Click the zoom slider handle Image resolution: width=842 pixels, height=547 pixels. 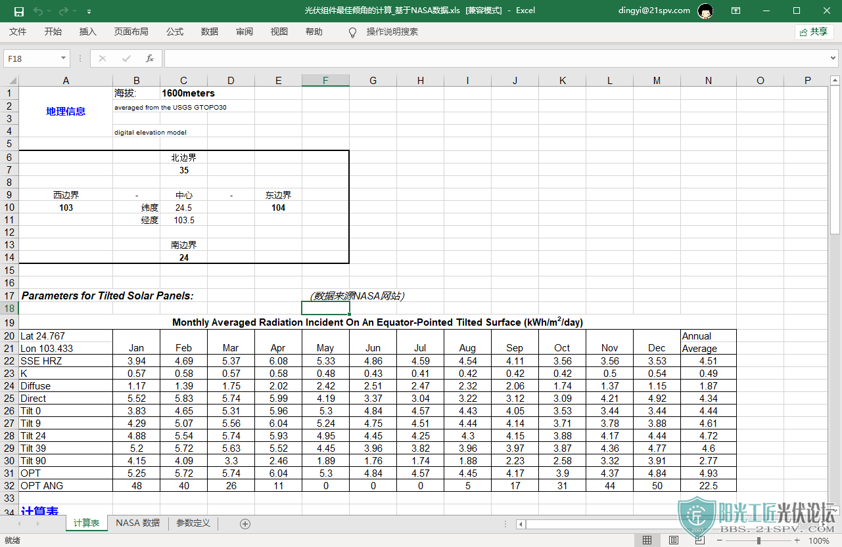click(759, 540)
